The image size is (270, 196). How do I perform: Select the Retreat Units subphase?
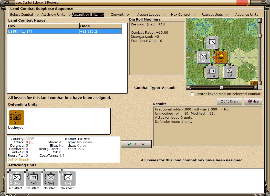(215, 14)
